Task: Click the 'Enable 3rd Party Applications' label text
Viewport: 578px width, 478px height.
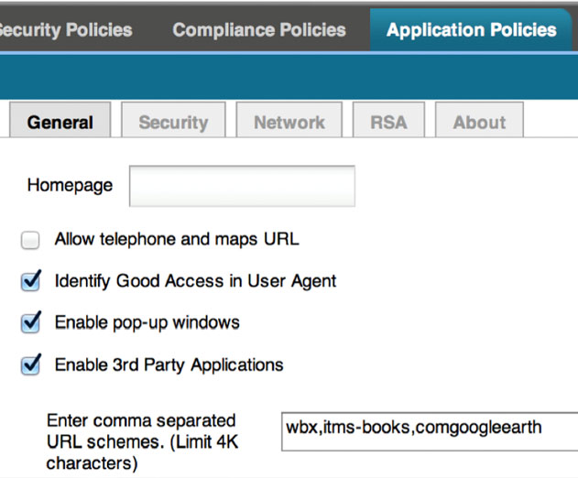Action: pos(169,365)
